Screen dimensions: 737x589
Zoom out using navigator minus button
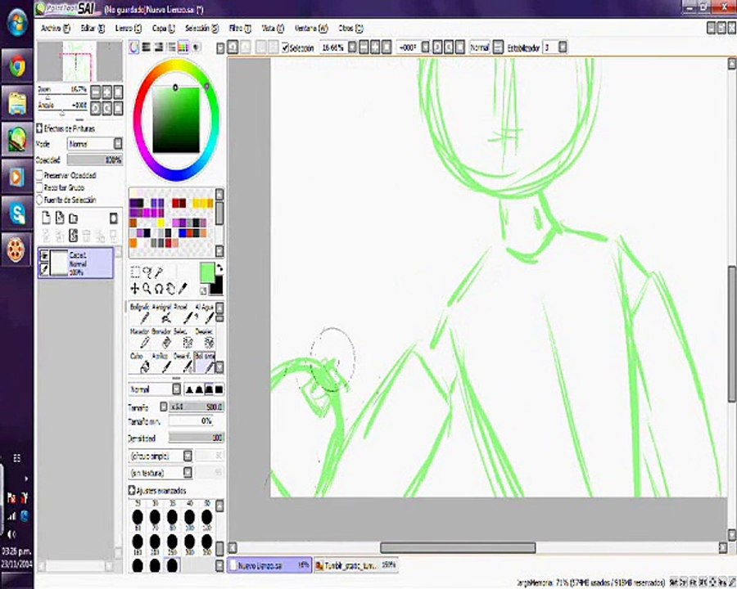point(96,92)
